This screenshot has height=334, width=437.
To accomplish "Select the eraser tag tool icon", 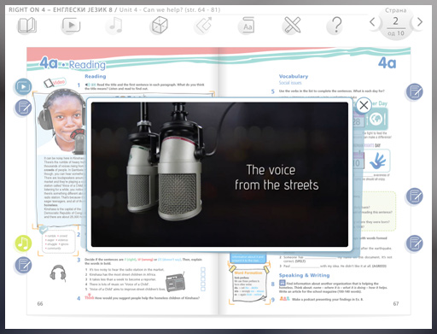I will click(204, 26).
